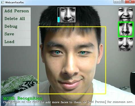
Task: Select the green-highlighted face thumbnail
Action: point(126,29)
